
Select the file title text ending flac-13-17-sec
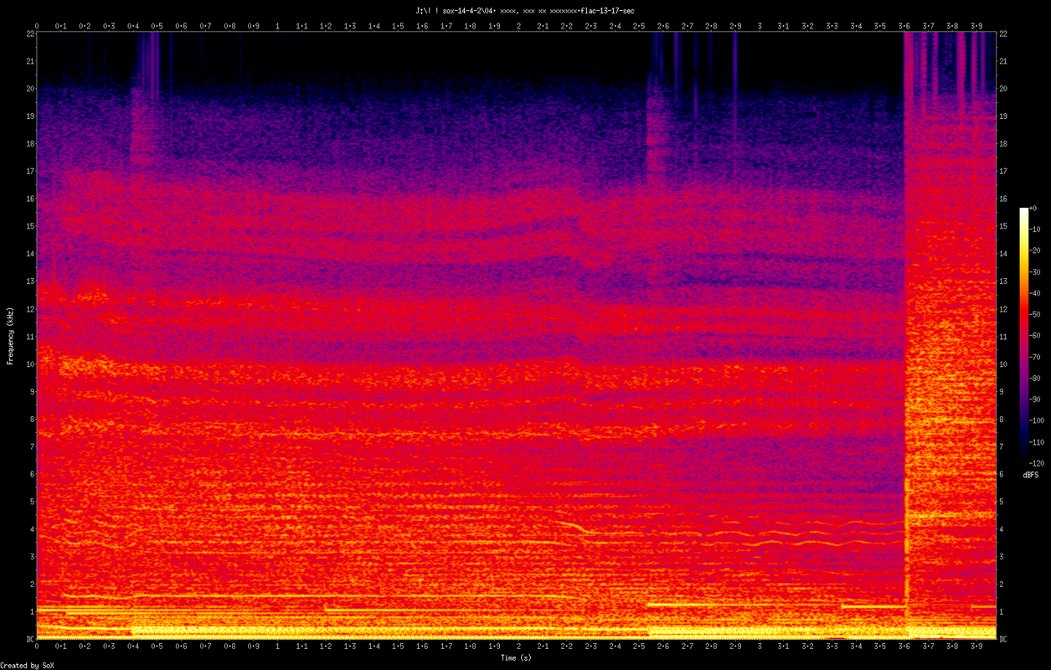coord(525,10)
